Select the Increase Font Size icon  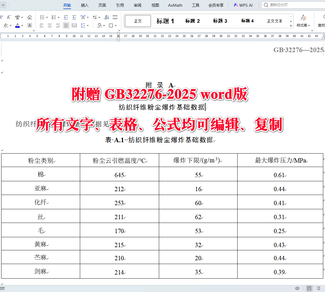point(1,17)
